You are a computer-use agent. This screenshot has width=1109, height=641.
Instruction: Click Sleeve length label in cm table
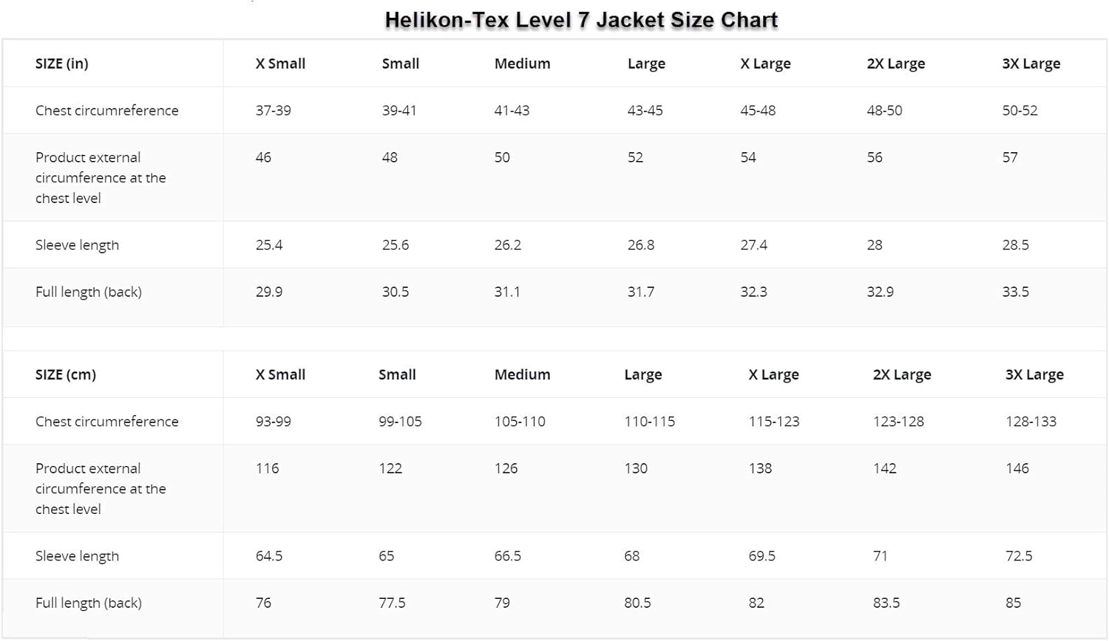tap(77, 556)
